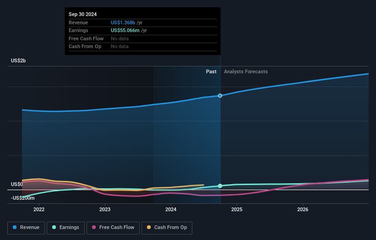
Task: Click the 2023 x-axis label
Action: coord(105,209)
